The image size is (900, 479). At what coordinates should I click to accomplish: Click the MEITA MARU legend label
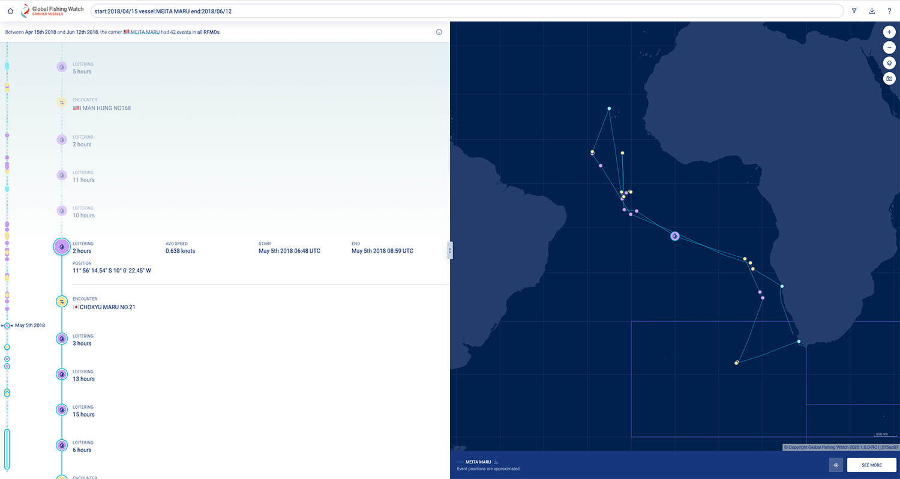click(x=478, y=462)
